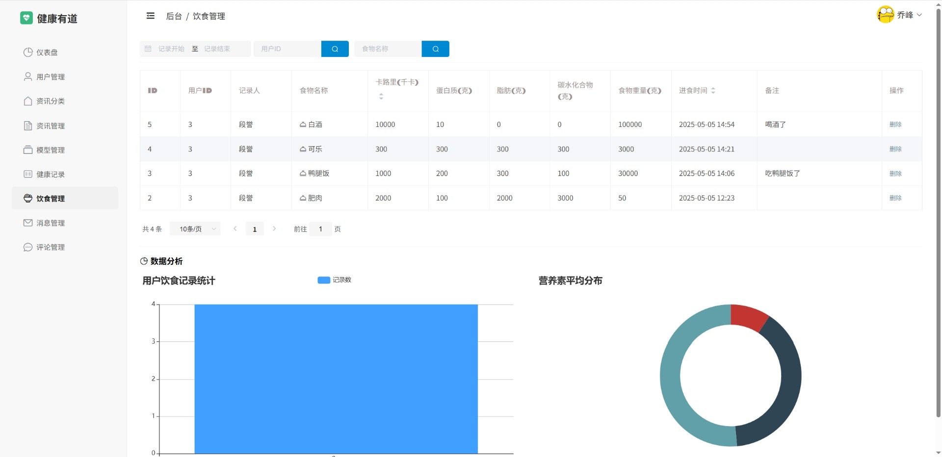Click 删除 for the 鸭腿饭 record

pyautogui.click(x=895, y=174)
